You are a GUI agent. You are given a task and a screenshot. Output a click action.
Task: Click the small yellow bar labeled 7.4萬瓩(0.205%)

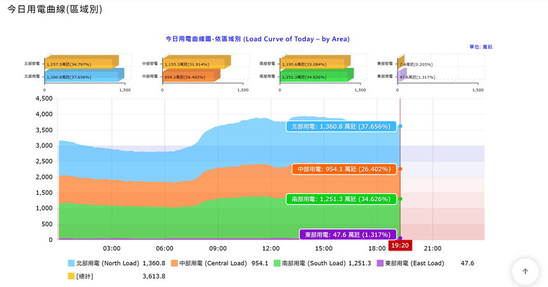click(x=401, y=63)
